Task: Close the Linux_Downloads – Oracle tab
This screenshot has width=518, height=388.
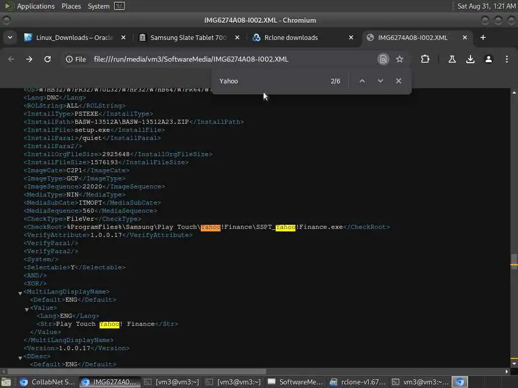Action: click(123, 37)
